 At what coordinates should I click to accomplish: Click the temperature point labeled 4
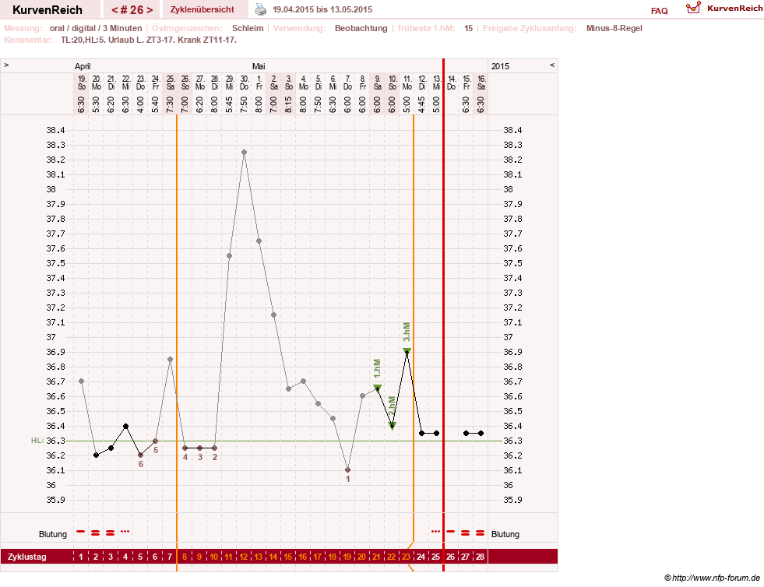(185, 448)
